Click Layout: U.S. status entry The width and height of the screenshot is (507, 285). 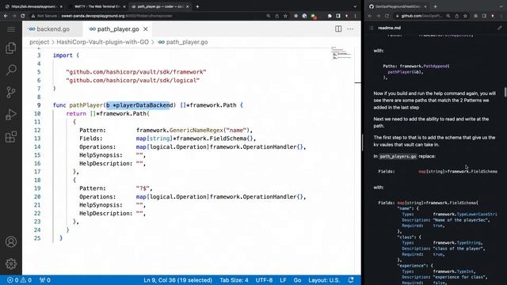(324, 280)
